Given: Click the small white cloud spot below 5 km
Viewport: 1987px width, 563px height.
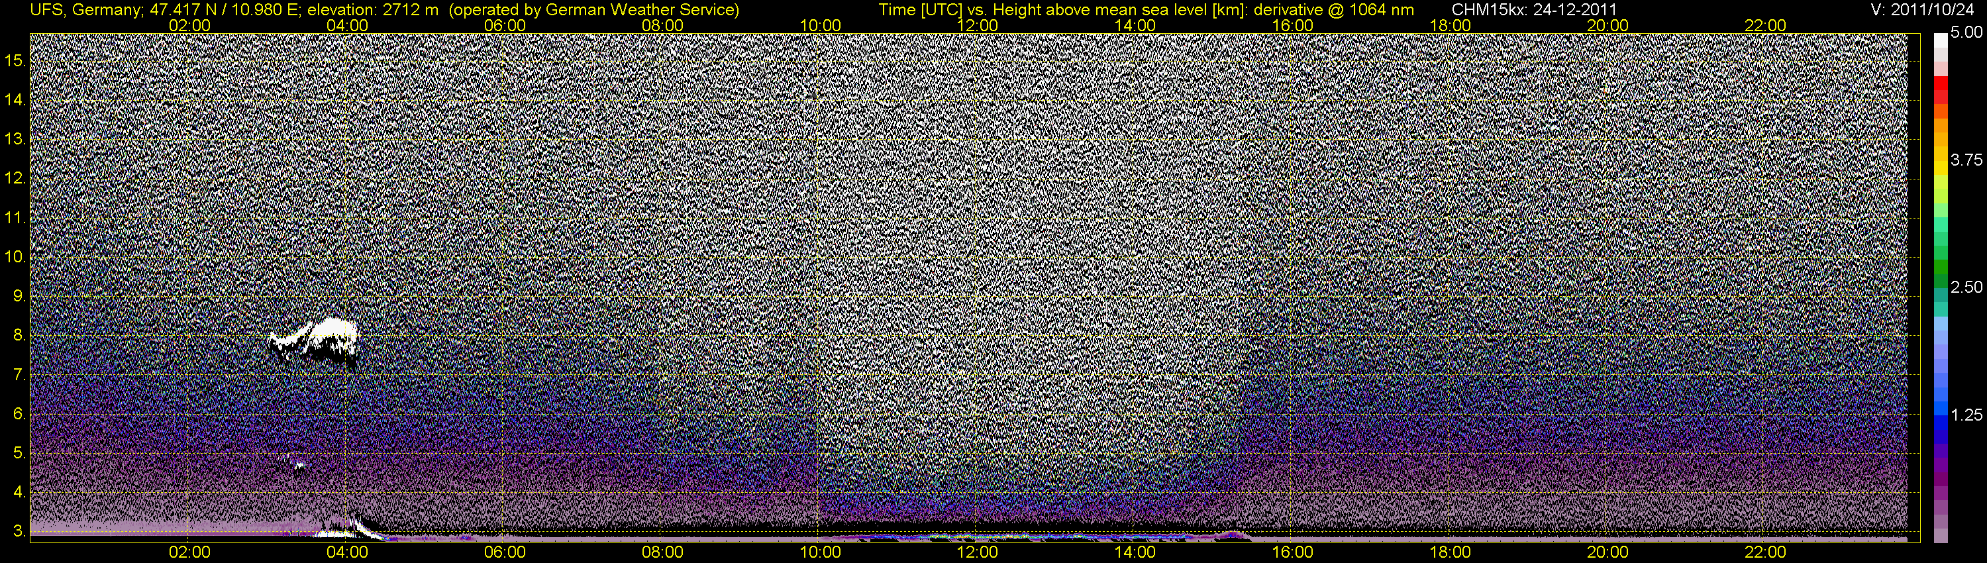Looking at the screenshot, I should [299, 465].
